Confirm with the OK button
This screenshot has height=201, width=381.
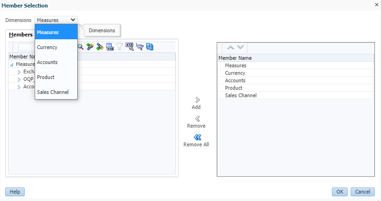(340, 192)
